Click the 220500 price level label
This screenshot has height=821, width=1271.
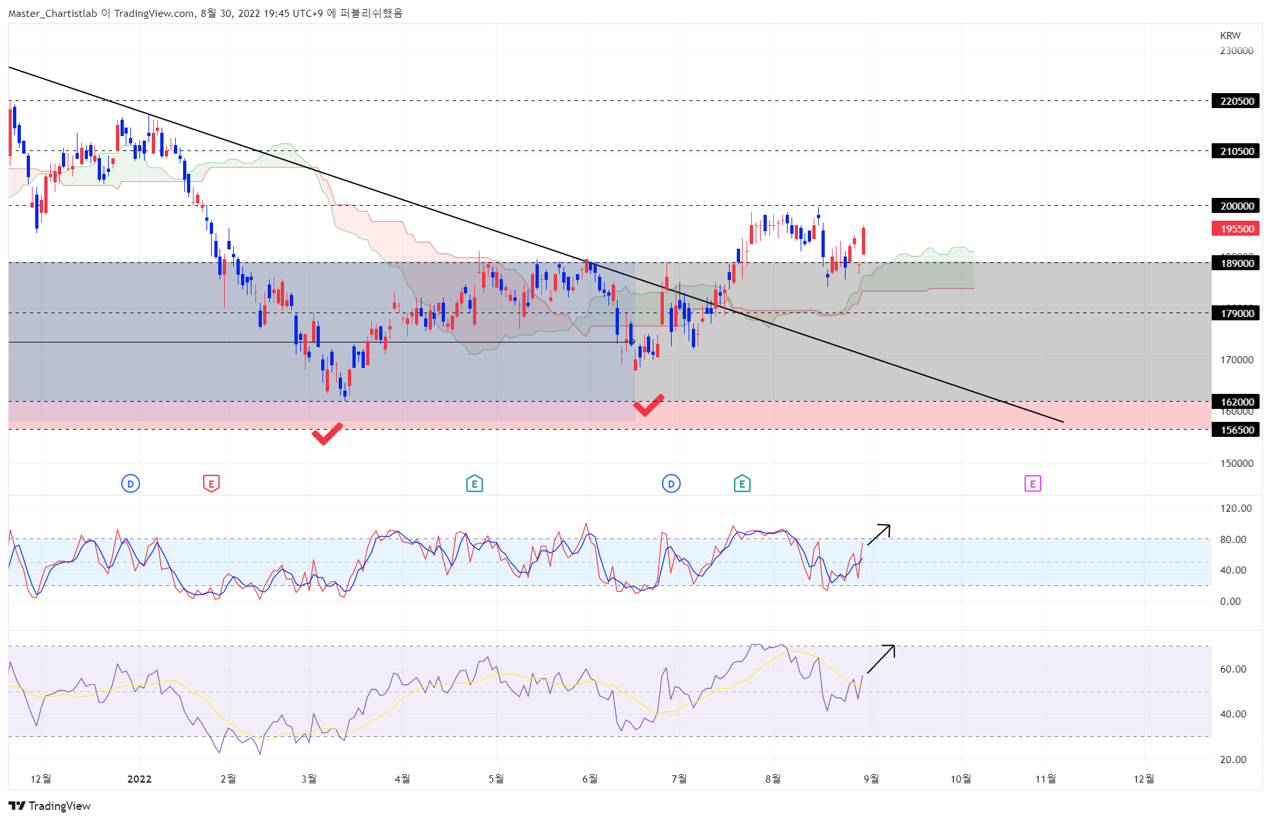(1236, 101)
